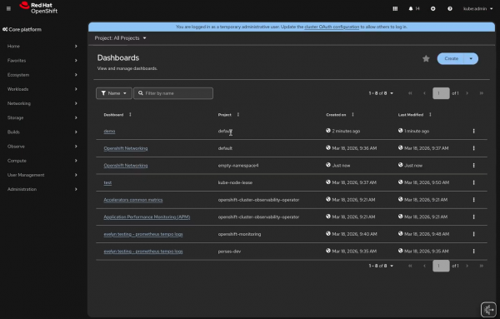Open Accelerators common metrics dashboard
500x319 pixels.
[x=133, y=200]
